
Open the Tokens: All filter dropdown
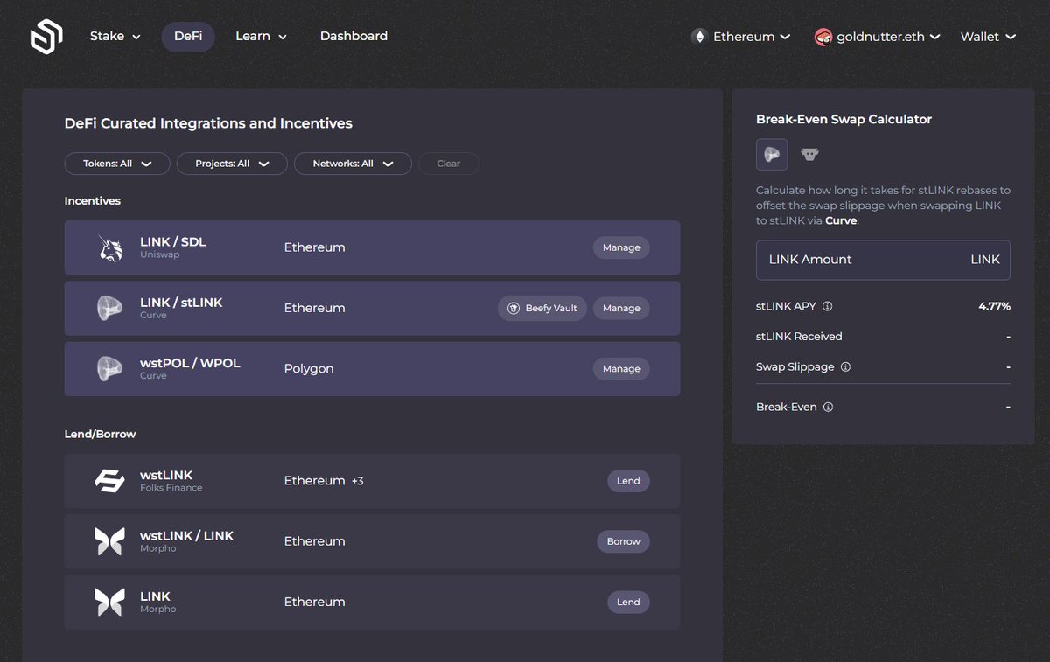point(117,164)
